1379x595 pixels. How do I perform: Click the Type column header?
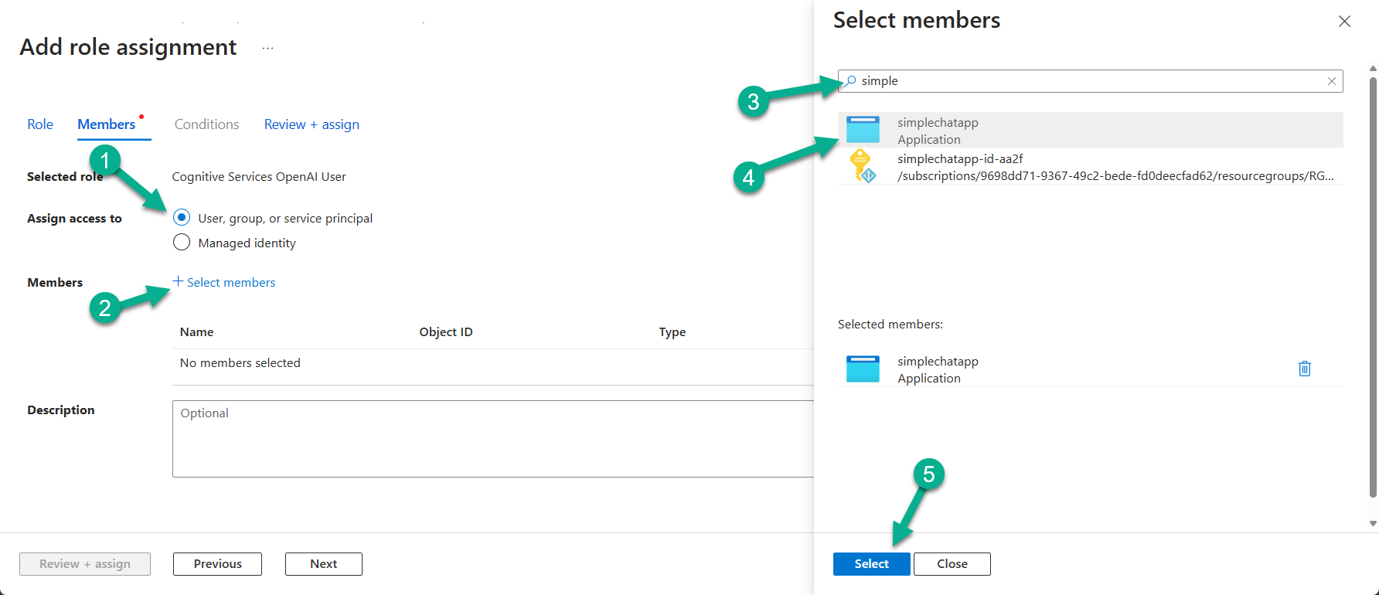pyautogui.click(x=672, y=332)
